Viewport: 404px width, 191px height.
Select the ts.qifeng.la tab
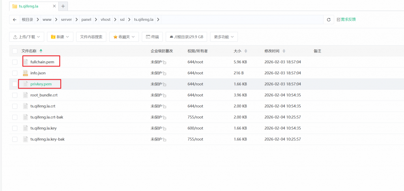34,6
